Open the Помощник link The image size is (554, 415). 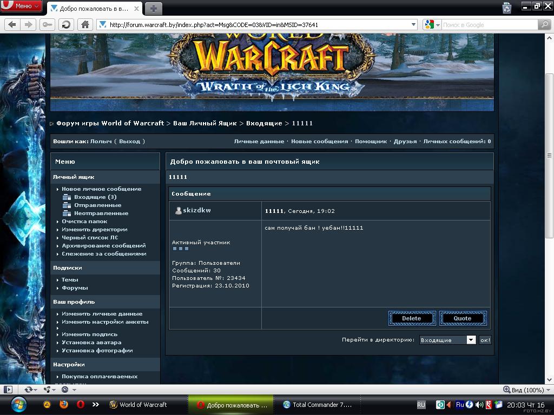[x=371, y=142]
